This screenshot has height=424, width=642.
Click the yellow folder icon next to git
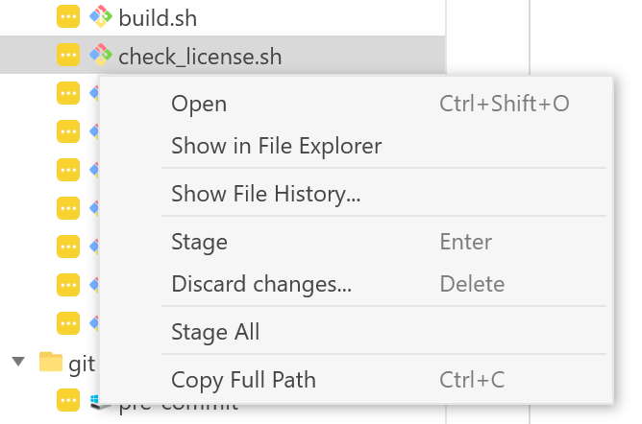(x=51, y=362)
